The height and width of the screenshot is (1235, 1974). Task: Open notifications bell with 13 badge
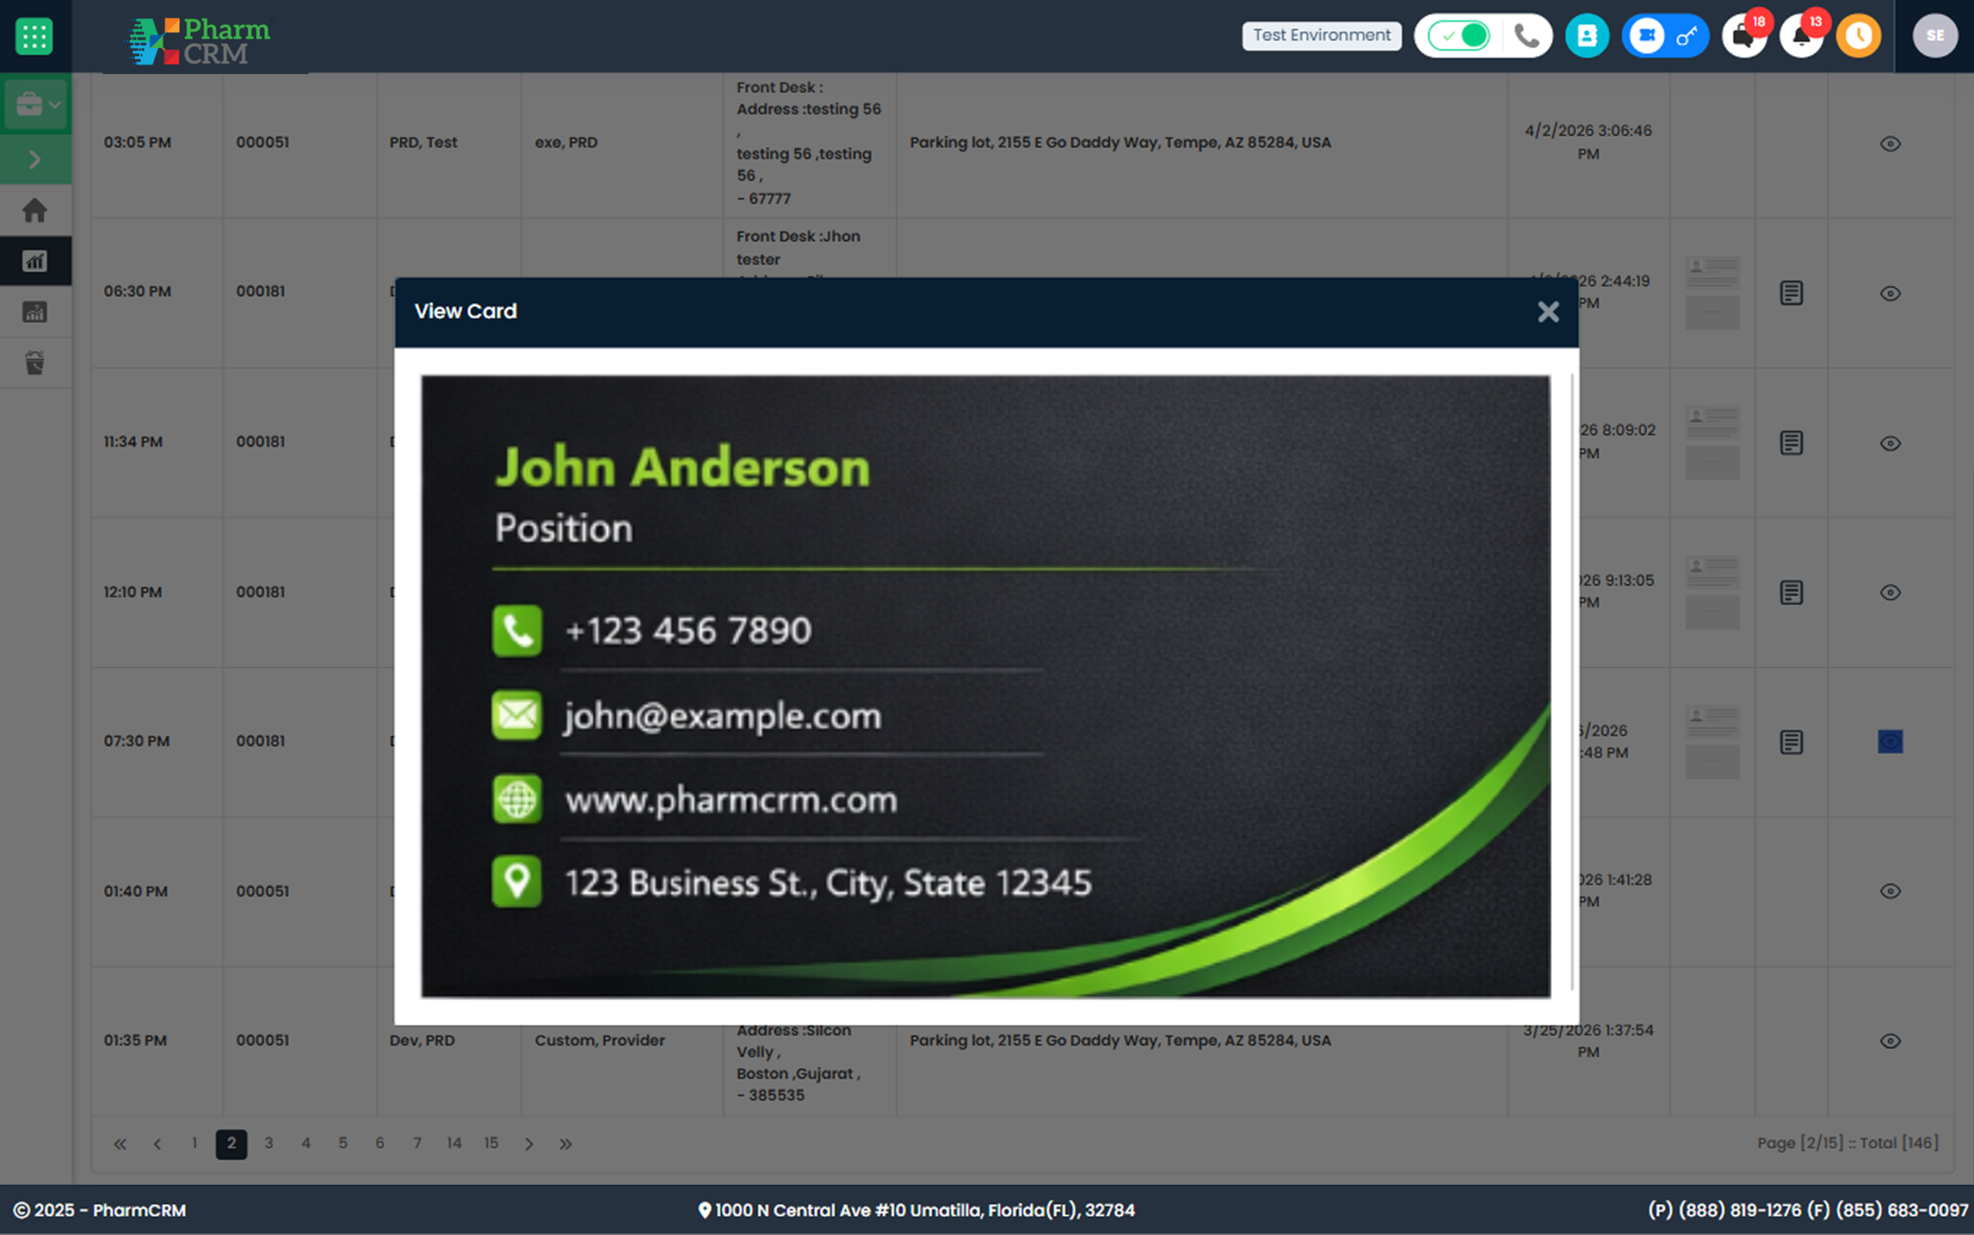1801,36
